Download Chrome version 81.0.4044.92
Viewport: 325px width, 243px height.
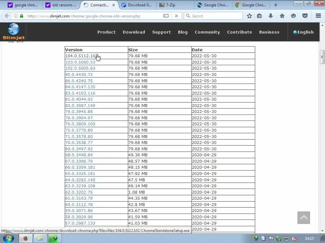pos(79,99)
